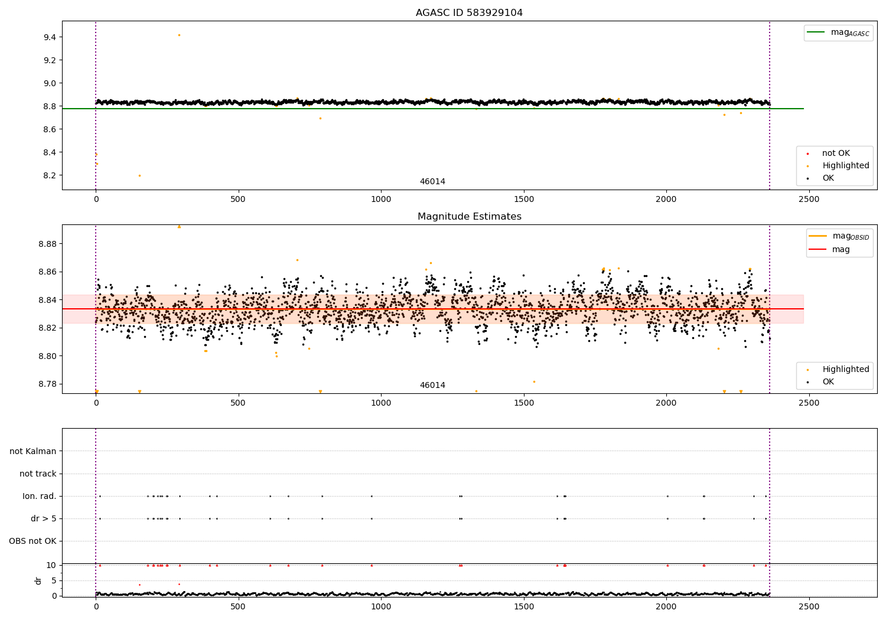
Task: Click the 1000 x-tick under the AGASC plot
Action: pyautogui.click(x=381, y=200)
